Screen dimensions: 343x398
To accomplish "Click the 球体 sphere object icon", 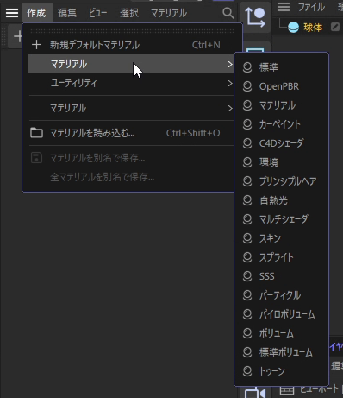I will [293, 28].
